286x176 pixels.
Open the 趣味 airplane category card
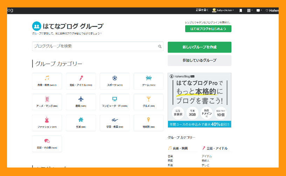[81, 102]
